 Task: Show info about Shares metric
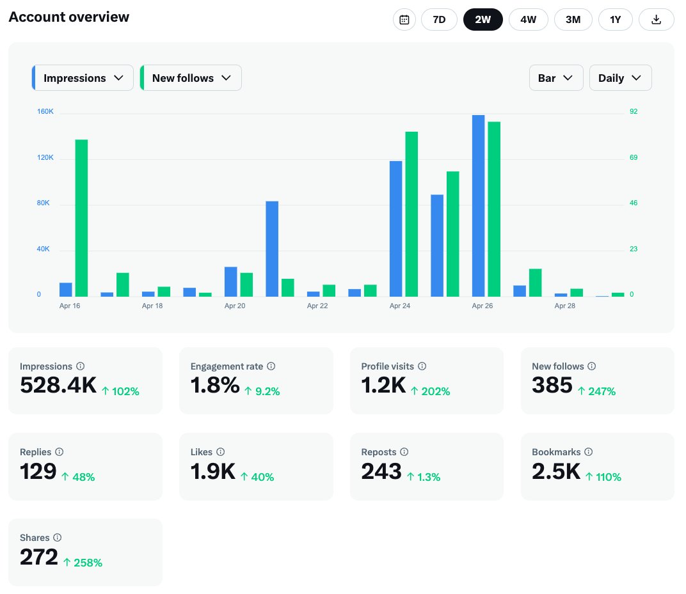[58, 537]
